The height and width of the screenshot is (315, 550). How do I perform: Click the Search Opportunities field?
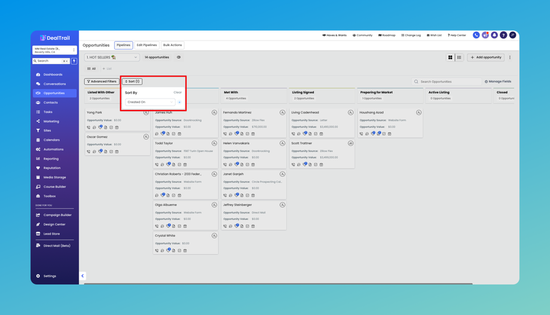point(446,82)
